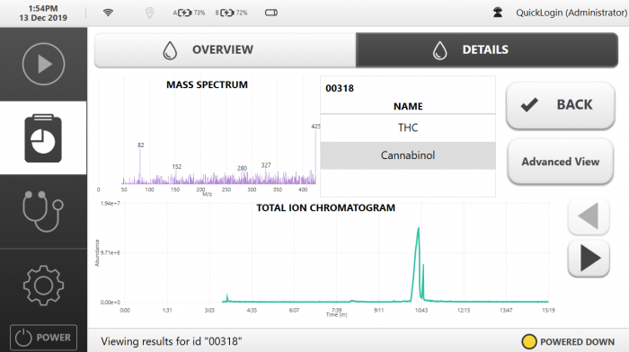Click the 1.94e+7 abundance axis label
The height and width of the screenshot is (352, 629).
coord(110,204)
